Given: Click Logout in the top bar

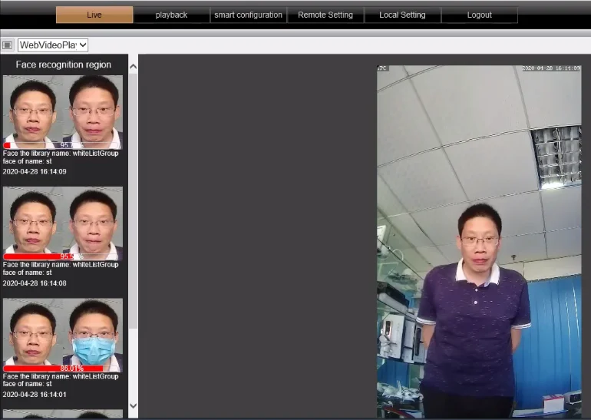Looking at the screenshot, I should click(x=480, y=15).
